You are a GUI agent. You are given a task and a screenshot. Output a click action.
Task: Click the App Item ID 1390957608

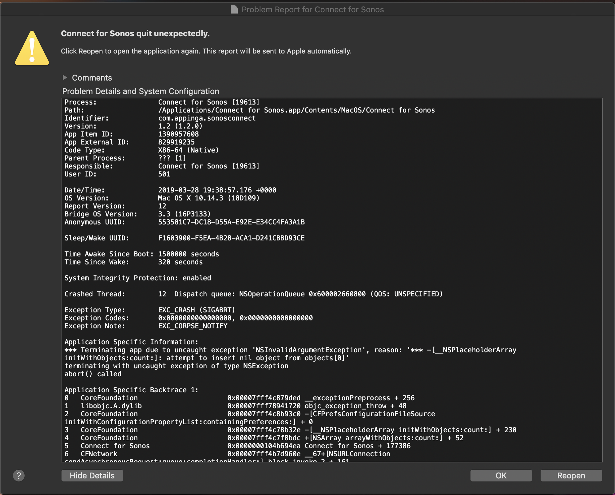[178, 134]
